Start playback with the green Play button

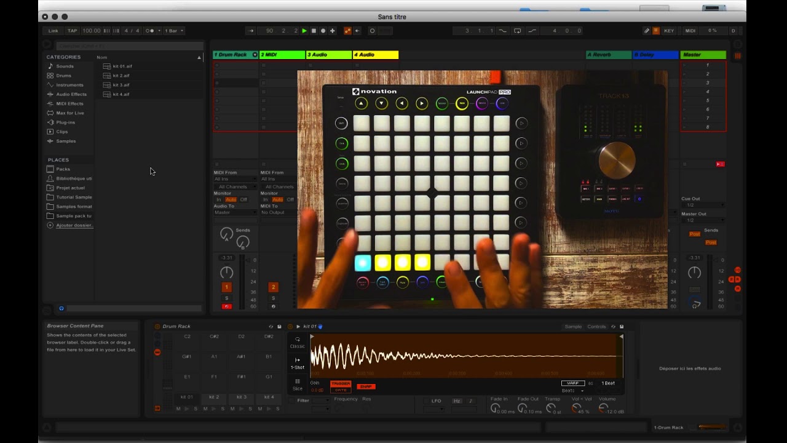click(x=304, y=31)
